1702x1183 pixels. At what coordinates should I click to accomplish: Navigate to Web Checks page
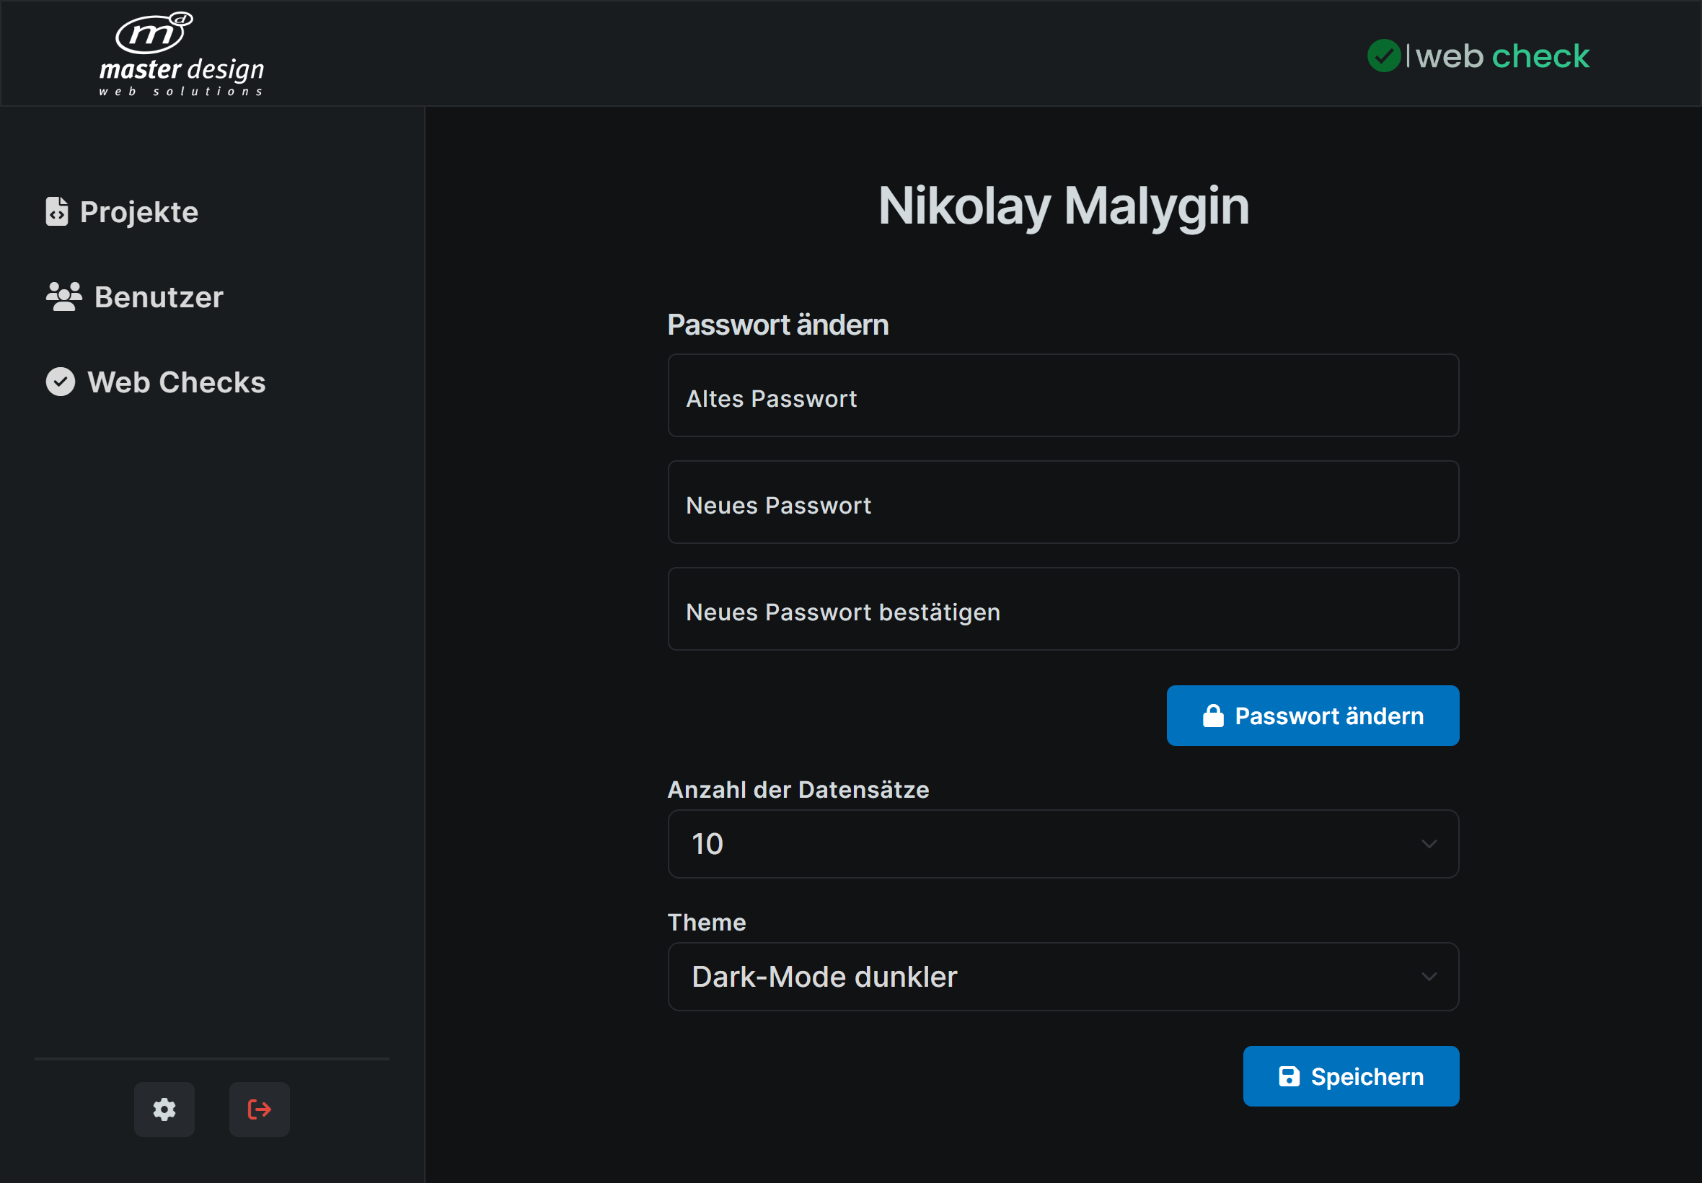point(177,382)
